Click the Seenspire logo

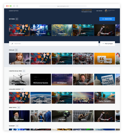pyautogui.click(x=14, y=11)
